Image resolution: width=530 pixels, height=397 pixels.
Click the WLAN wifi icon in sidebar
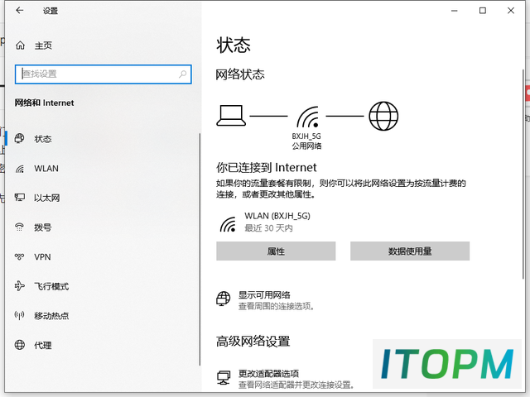pyautogui.click(x=20, y=169)
